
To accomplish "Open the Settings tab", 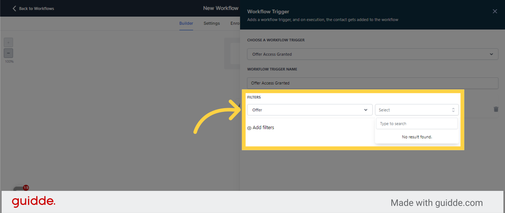I will click(212, 23).
